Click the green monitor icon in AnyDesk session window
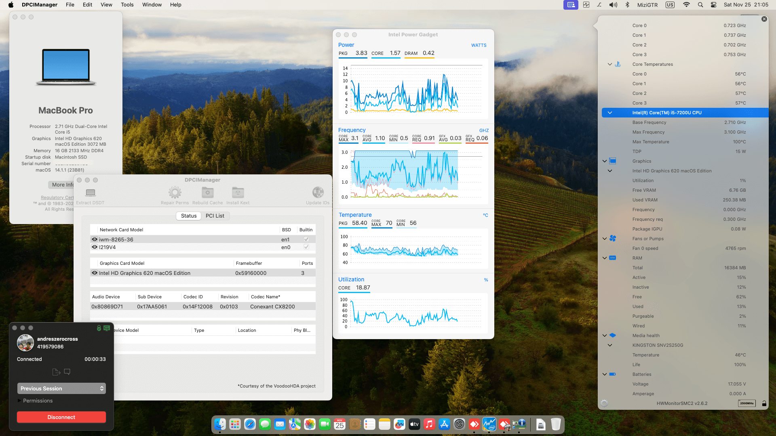 (107, 328)
